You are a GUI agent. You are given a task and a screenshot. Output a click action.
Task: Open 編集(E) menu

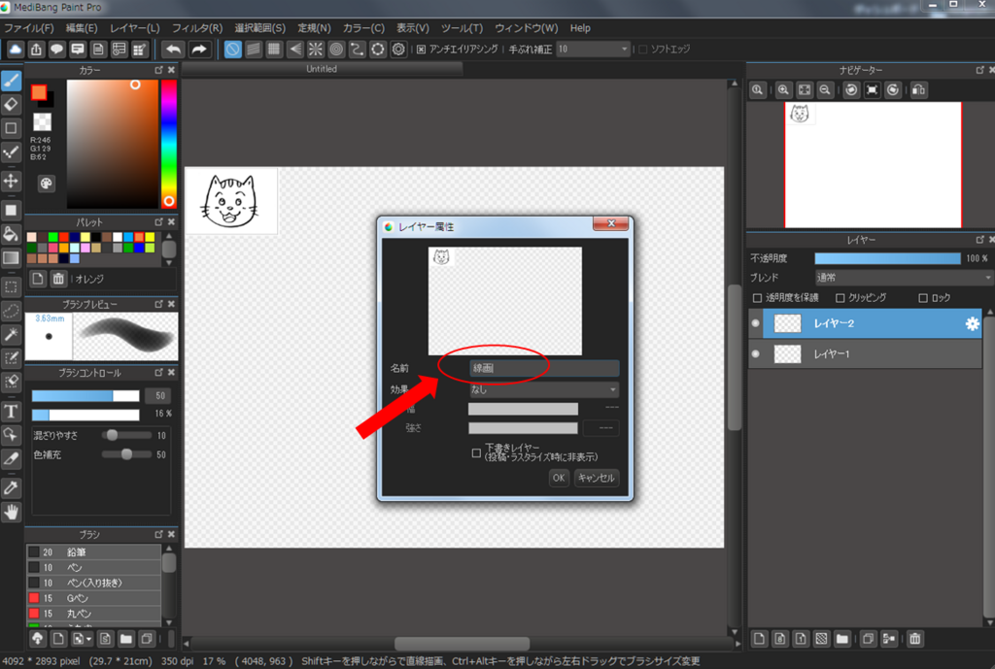pyautogui.click(x=82, y=28)
